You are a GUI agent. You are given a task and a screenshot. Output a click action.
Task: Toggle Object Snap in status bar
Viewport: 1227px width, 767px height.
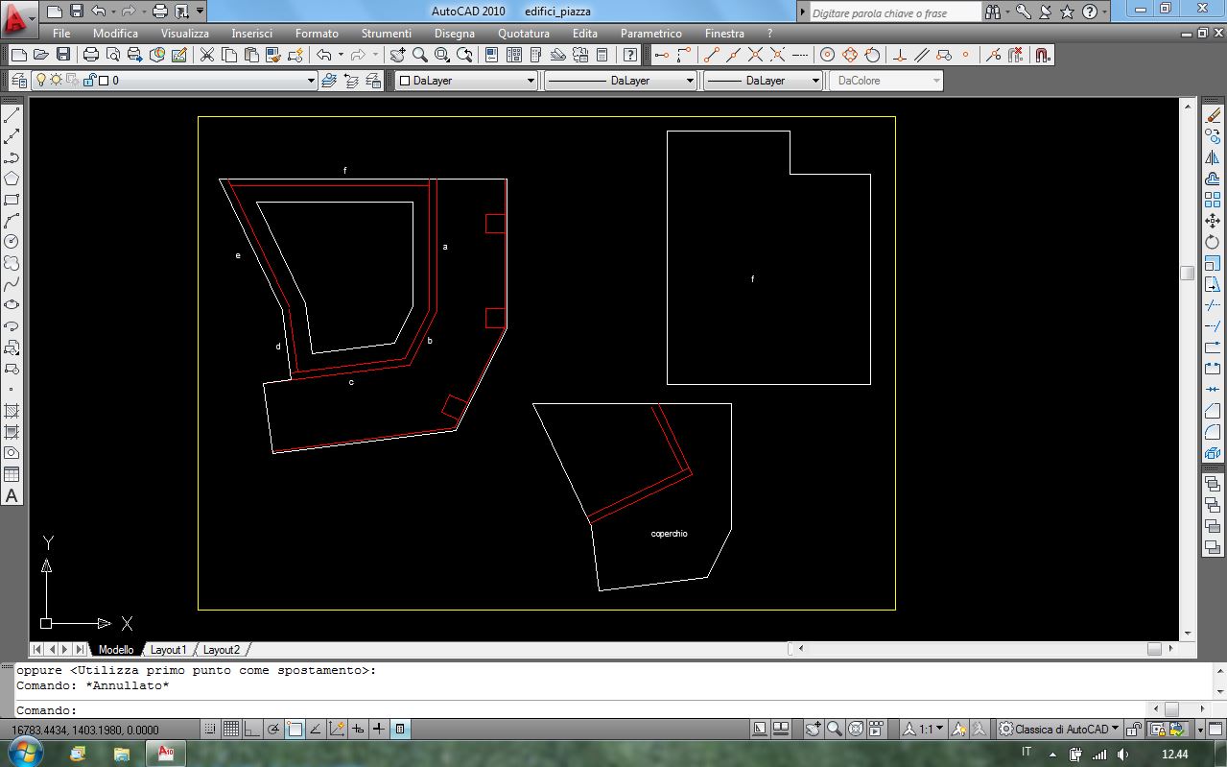tap(295, 729)
